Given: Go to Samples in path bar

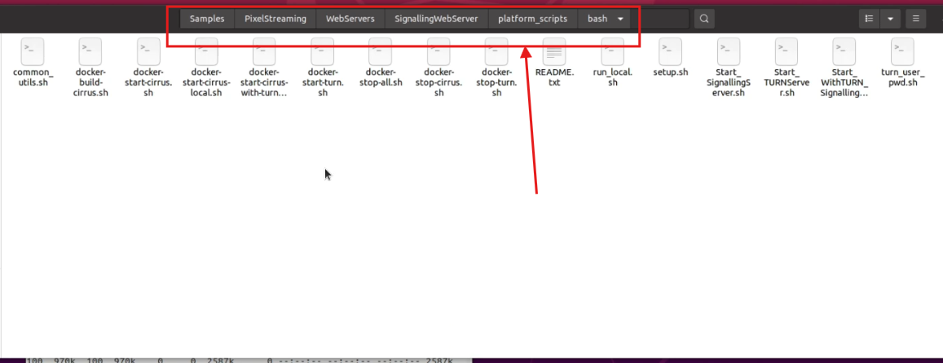Looking at the screenshot, I should pyautogui.click(x=206, y=19).
